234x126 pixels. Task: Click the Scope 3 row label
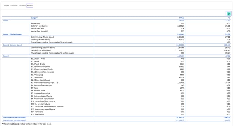pyautogui.click(x=6, y=56)
